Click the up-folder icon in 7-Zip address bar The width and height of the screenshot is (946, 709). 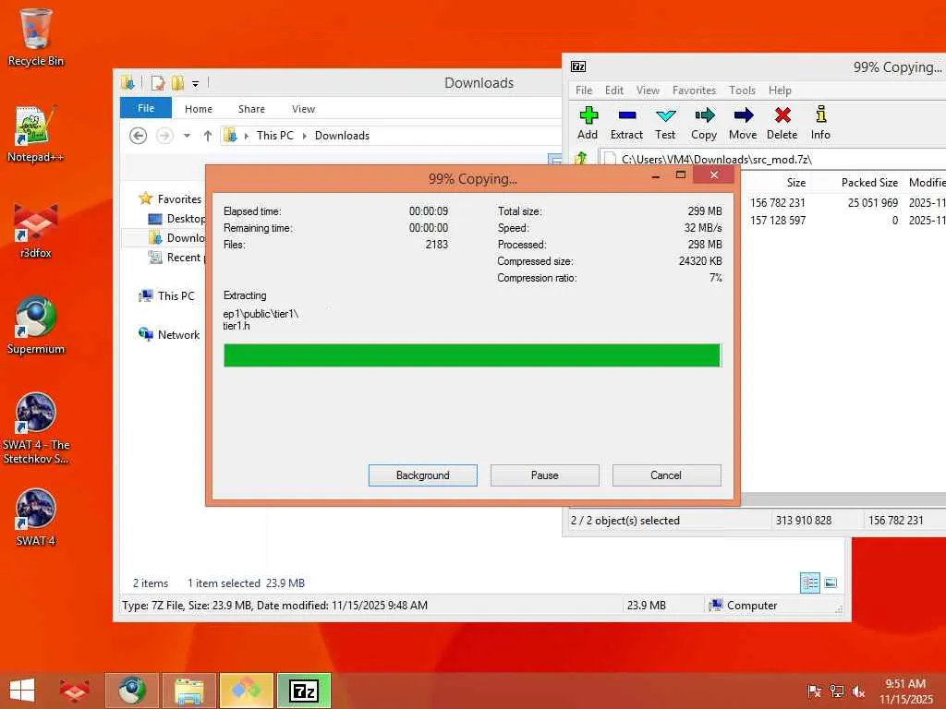(x=580, y=159)
